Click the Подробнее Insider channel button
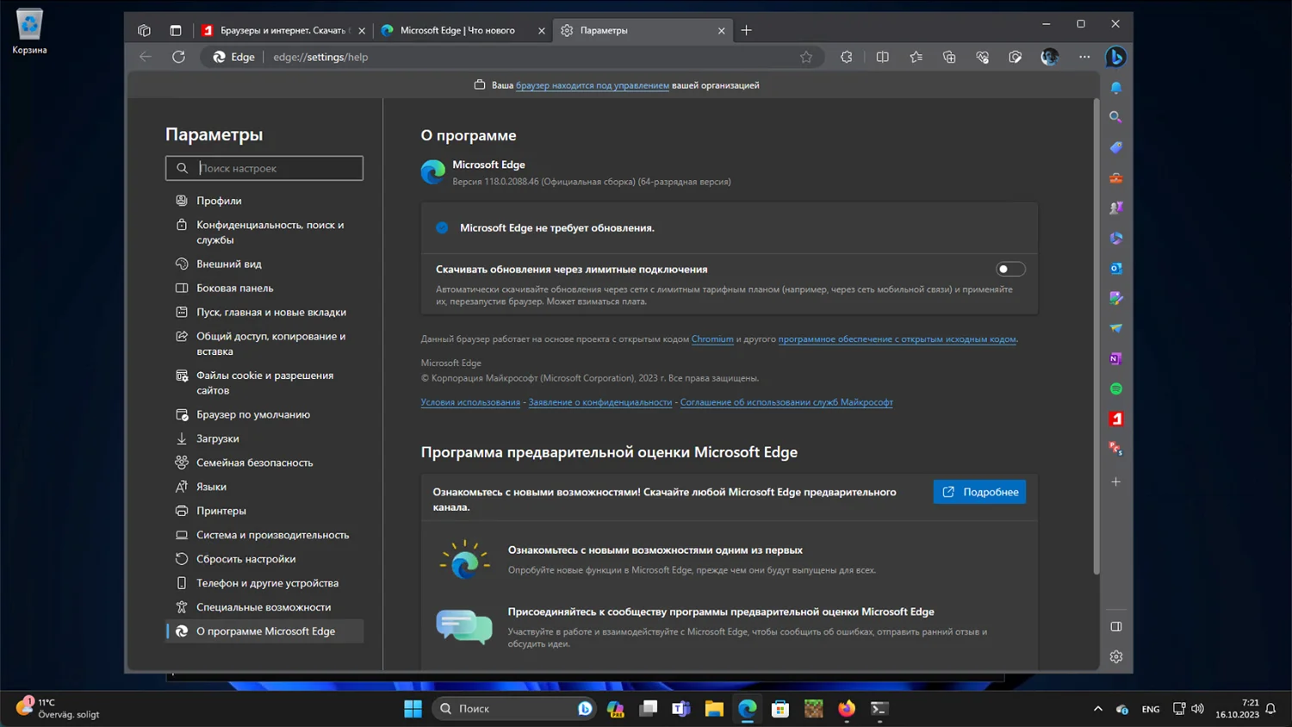Image resolution: width=1292 pixels, height=727 pixels. coord(979,491)
